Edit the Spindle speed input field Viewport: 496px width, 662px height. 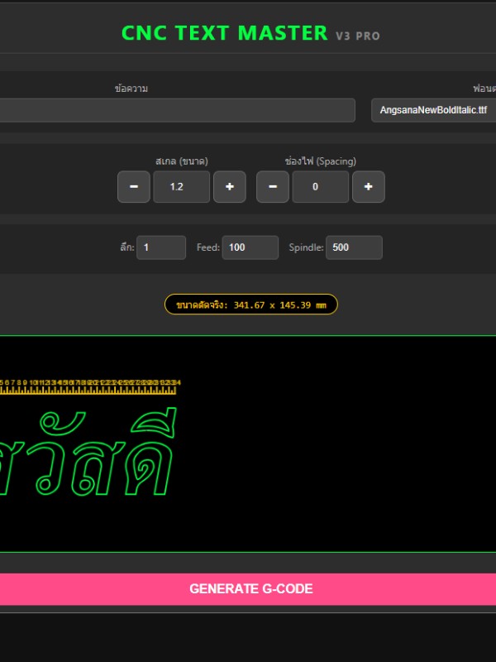point(354,247)
